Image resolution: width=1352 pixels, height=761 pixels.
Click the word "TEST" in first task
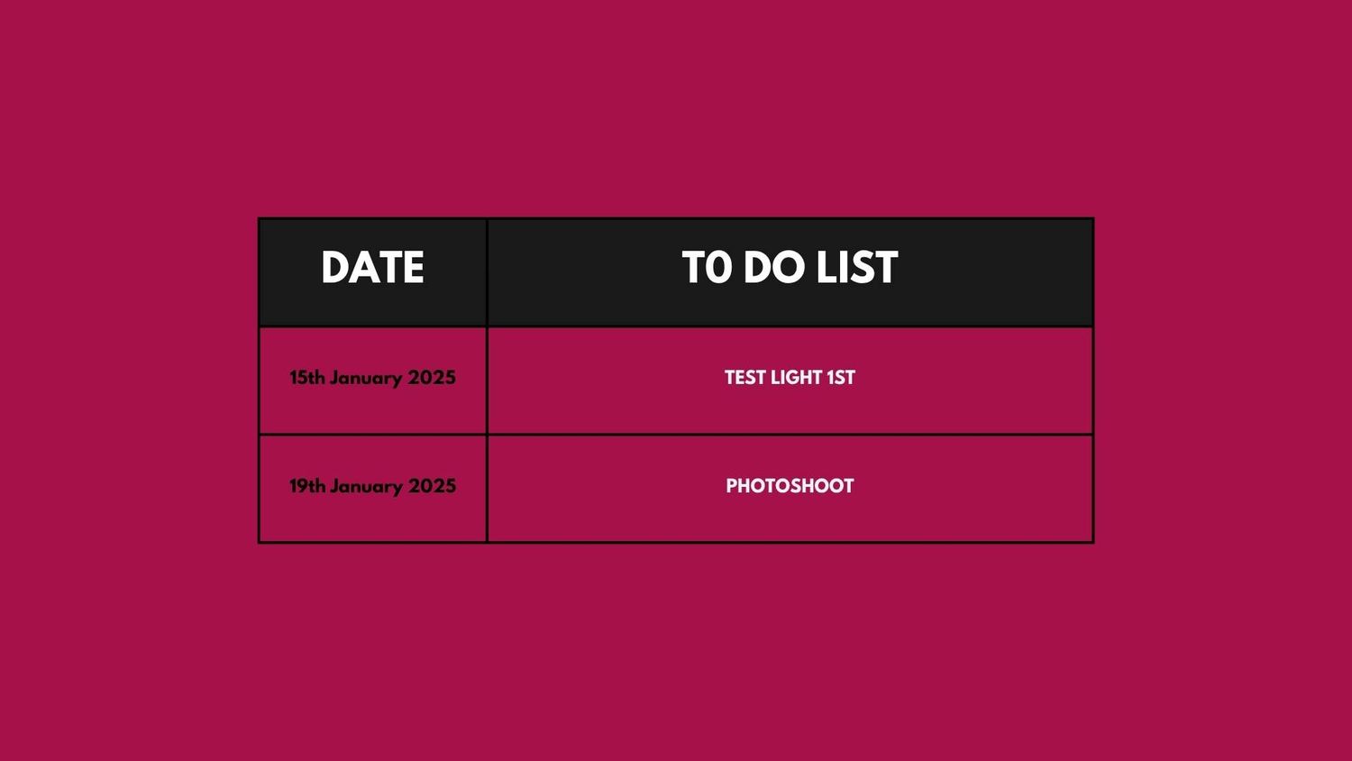point(745,378)
